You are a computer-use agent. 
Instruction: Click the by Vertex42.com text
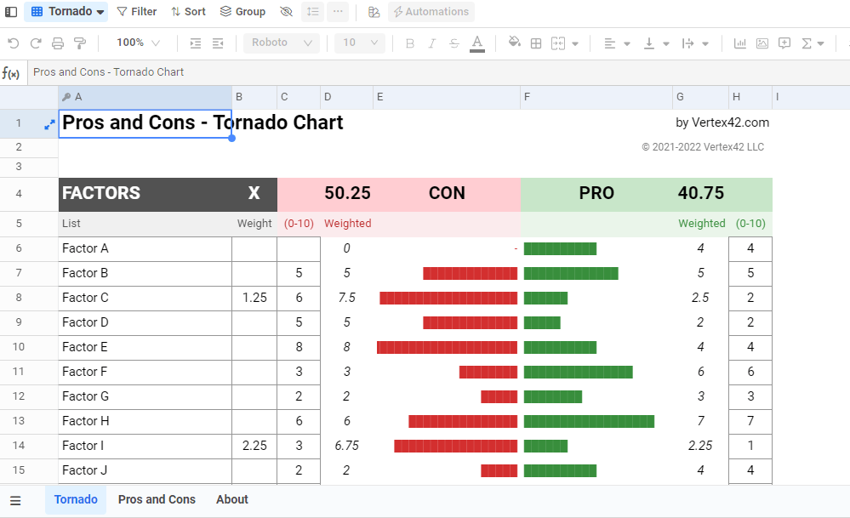[722, 122]
